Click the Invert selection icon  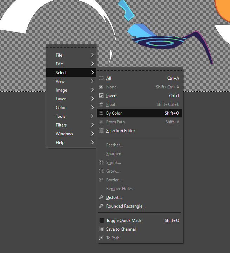(101, 96)
